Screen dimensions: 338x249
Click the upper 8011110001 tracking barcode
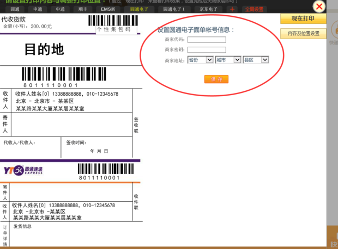[64, 74]
